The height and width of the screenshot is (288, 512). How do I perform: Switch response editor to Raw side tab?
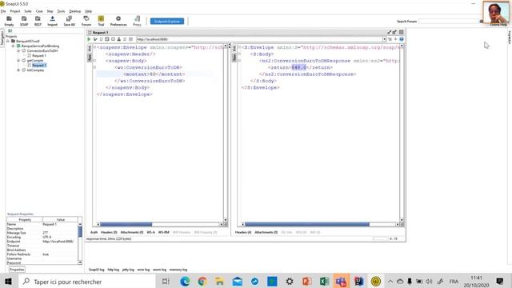tap(234, 58)
